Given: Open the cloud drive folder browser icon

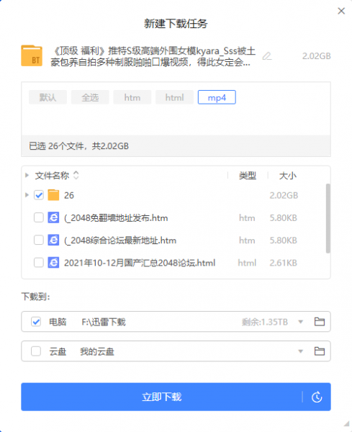Looking at the screenshot, I should tap(320, 351).
